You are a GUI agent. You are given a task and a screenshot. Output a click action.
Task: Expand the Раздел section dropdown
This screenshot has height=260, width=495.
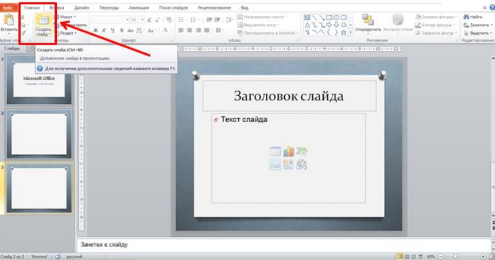[67, 33]
